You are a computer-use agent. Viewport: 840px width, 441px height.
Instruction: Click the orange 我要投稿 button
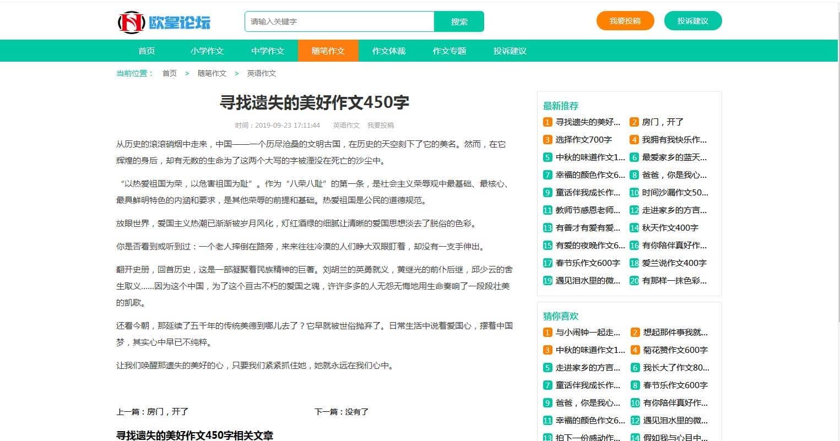[x=625, y=21]
